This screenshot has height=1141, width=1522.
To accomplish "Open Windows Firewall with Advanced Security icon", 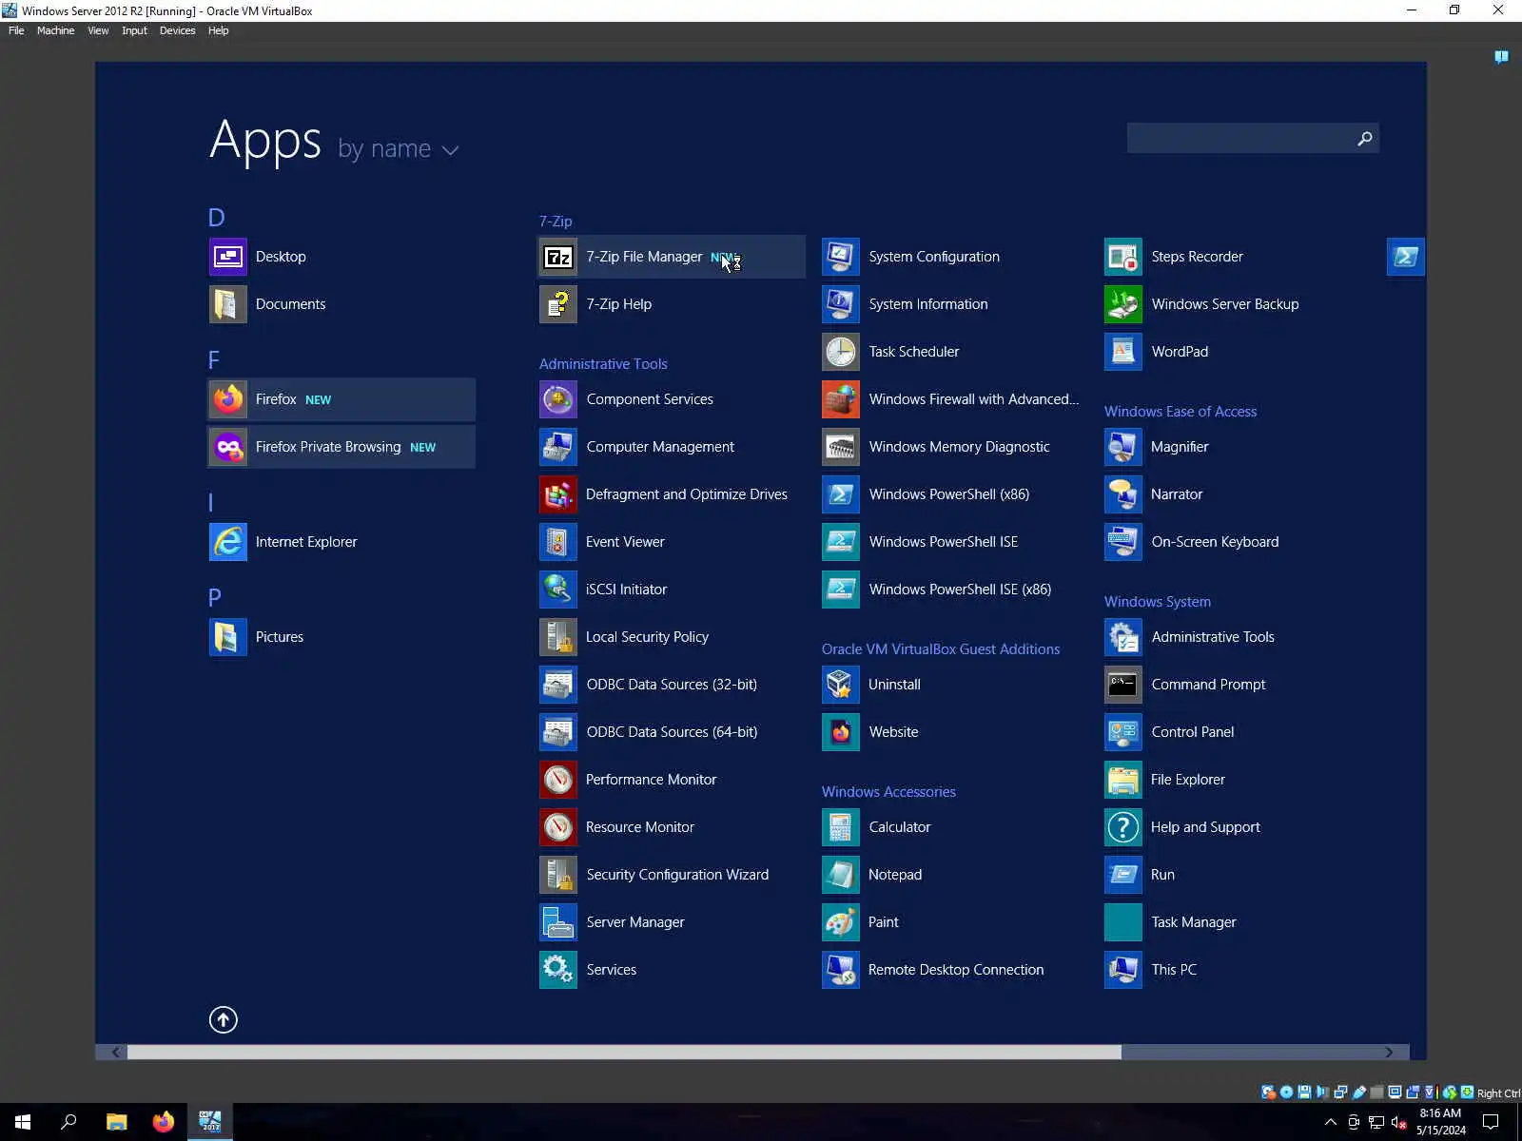I will point(841,399).
